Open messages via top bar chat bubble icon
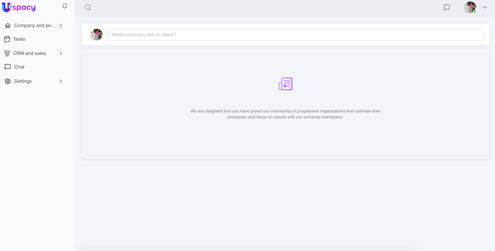This screenshot has width=495, height=251. click(447, 7)
